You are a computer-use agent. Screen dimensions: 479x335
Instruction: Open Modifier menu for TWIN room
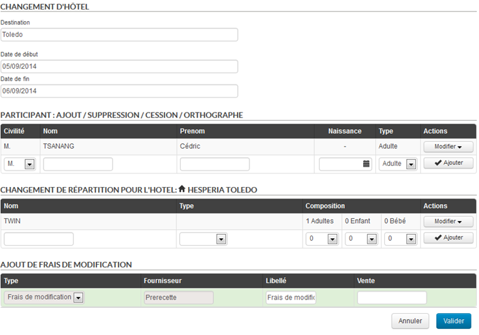click(x=448, y=221)
